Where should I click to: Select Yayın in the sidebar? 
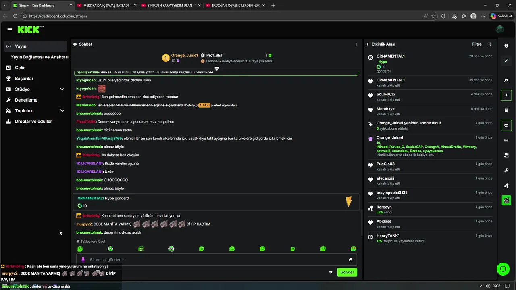click(x=35, y=46)
